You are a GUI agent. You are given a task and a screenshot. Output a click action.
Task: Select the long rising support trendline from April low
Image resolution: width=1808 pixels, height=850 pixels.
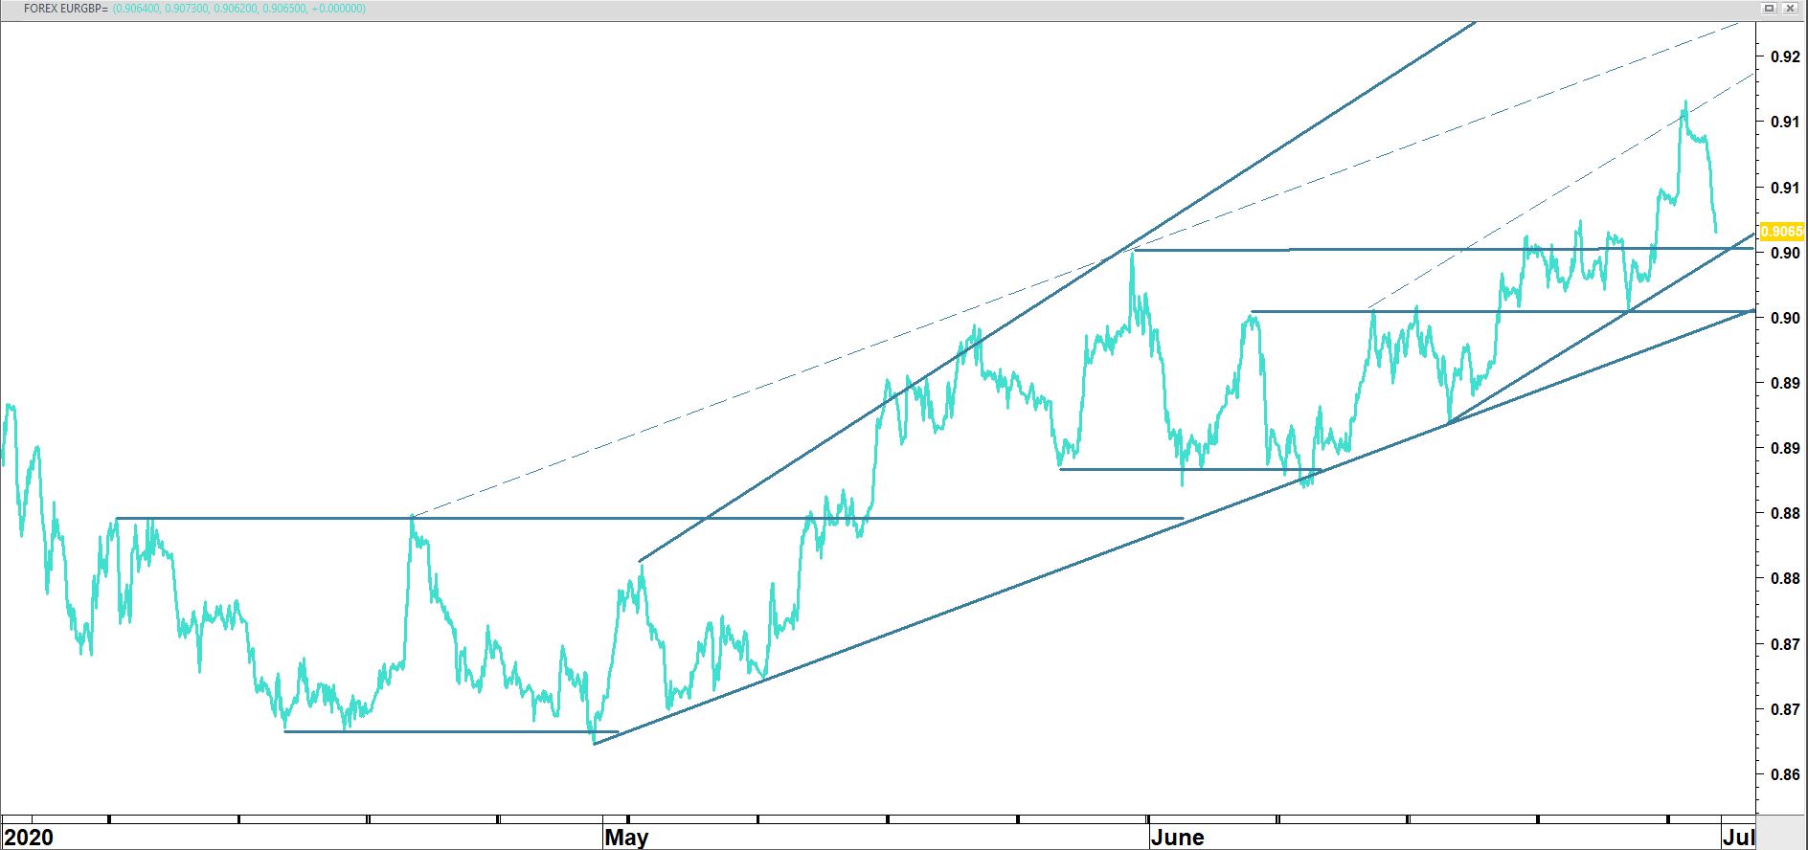coord(958,609)
